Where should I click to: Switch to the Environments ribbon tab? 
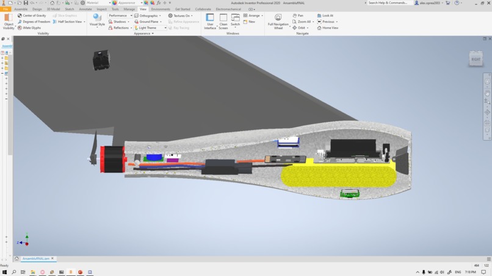(161, 9)
